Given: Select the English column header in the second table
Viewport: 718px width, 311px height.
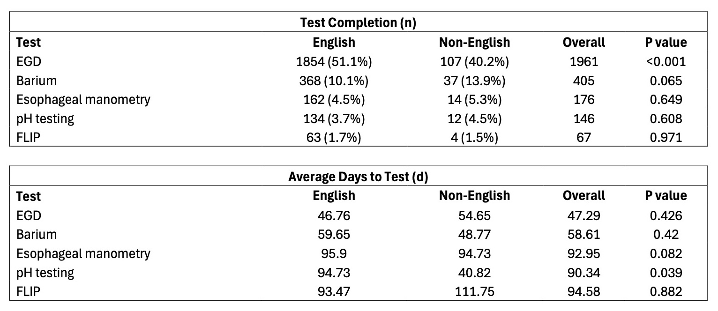Looking at the screenshot, I should pyautogui.click(x=334, y=196).
